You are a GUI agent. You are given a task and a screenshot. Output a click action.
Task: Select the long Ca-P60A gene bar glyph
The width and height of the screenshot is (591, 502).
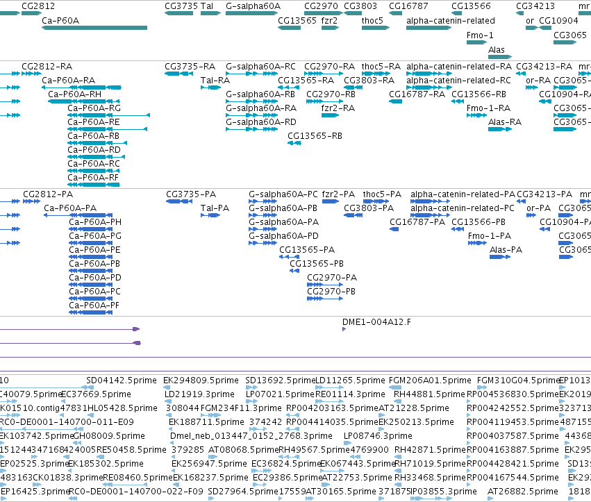coord(94,28)
